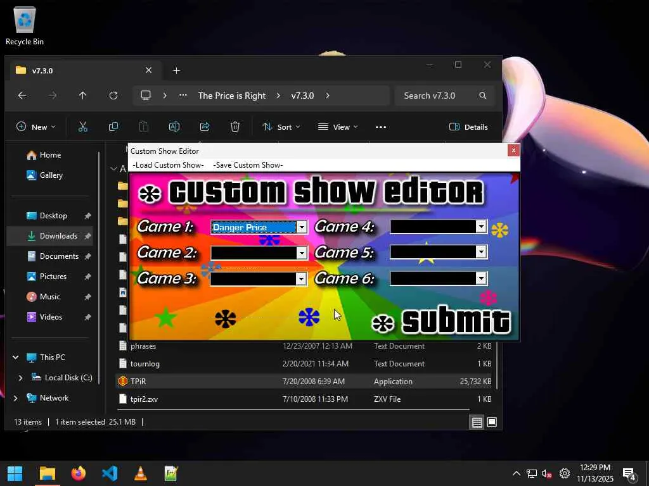Launch Firefox from the taskbar

click(78, 473)
